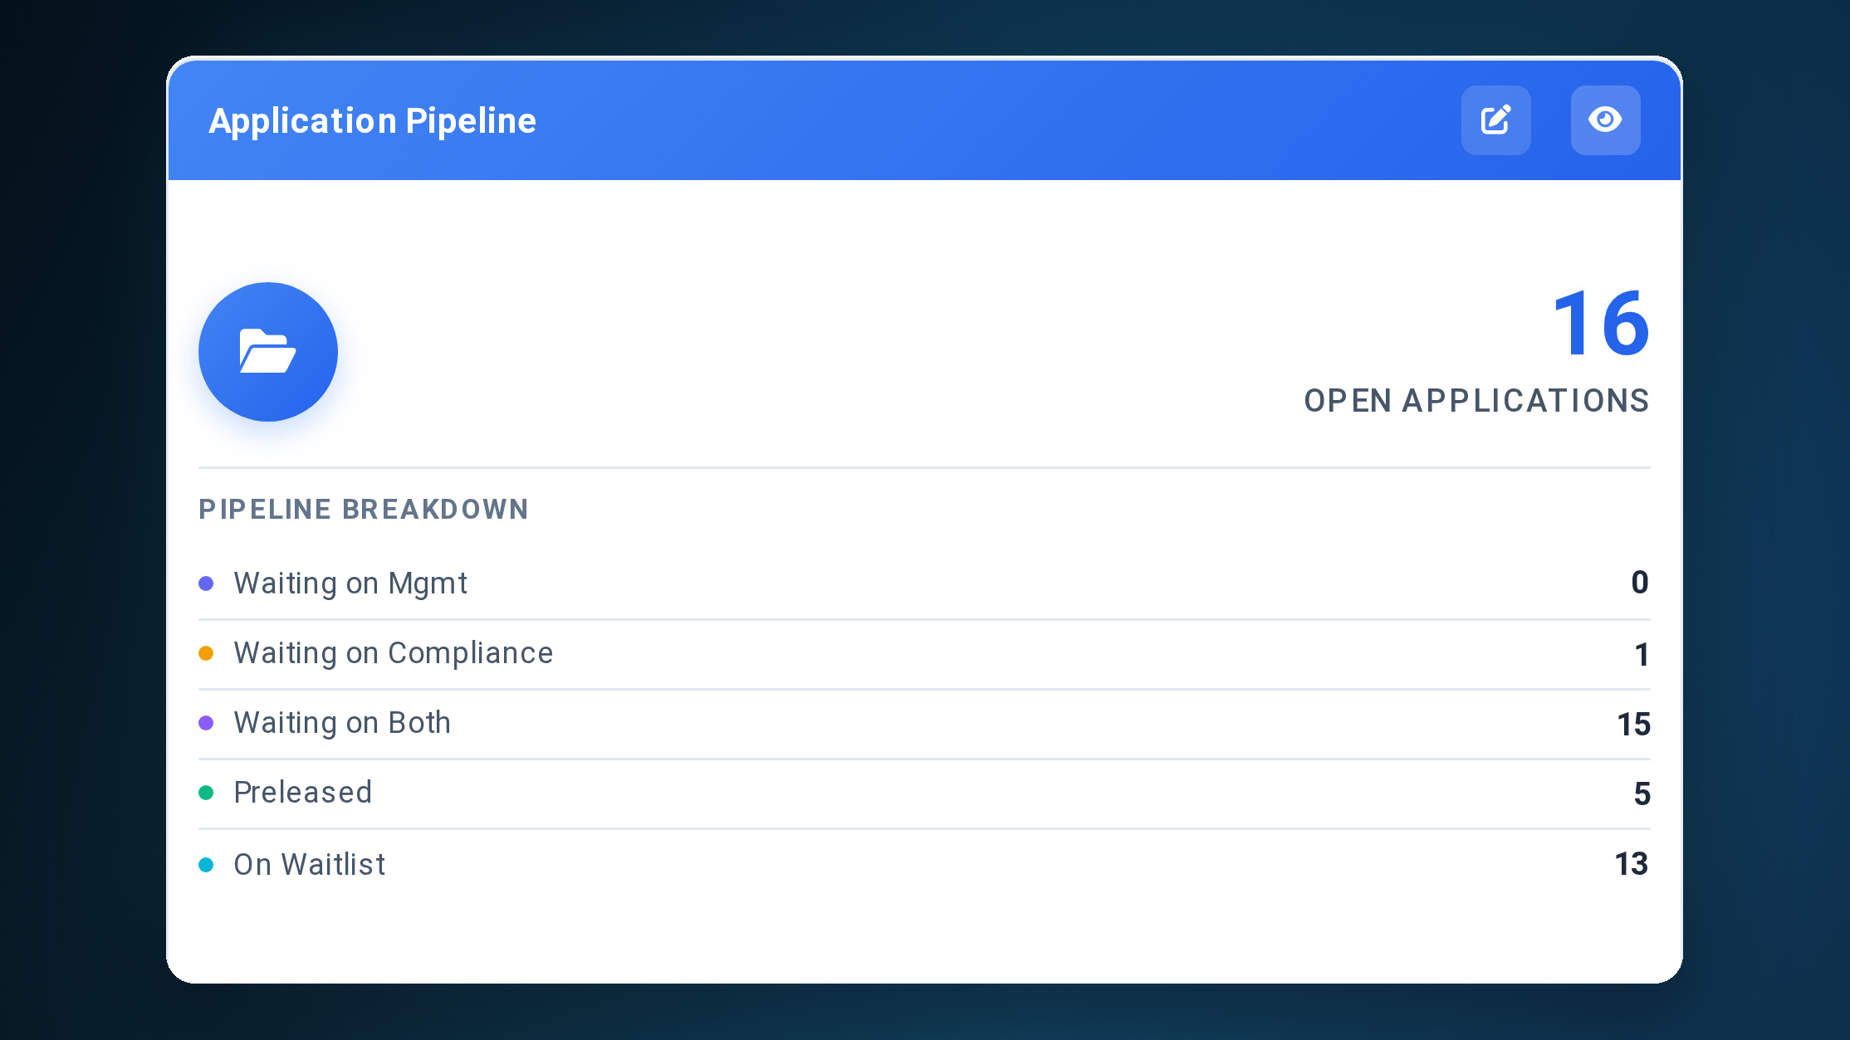Select the On Waitlist row
The height and width of the screenshot is (1040, 1850).
coord(924,865)
